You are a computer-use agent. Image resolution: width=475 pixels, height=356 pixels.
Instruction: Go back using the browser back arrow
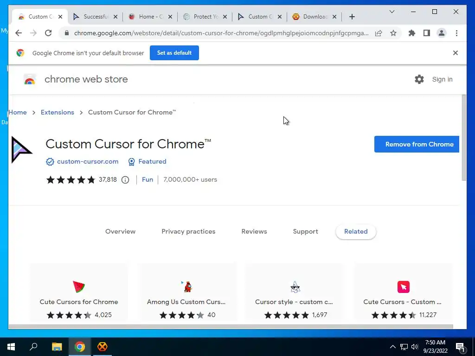(x=19, y=33)
